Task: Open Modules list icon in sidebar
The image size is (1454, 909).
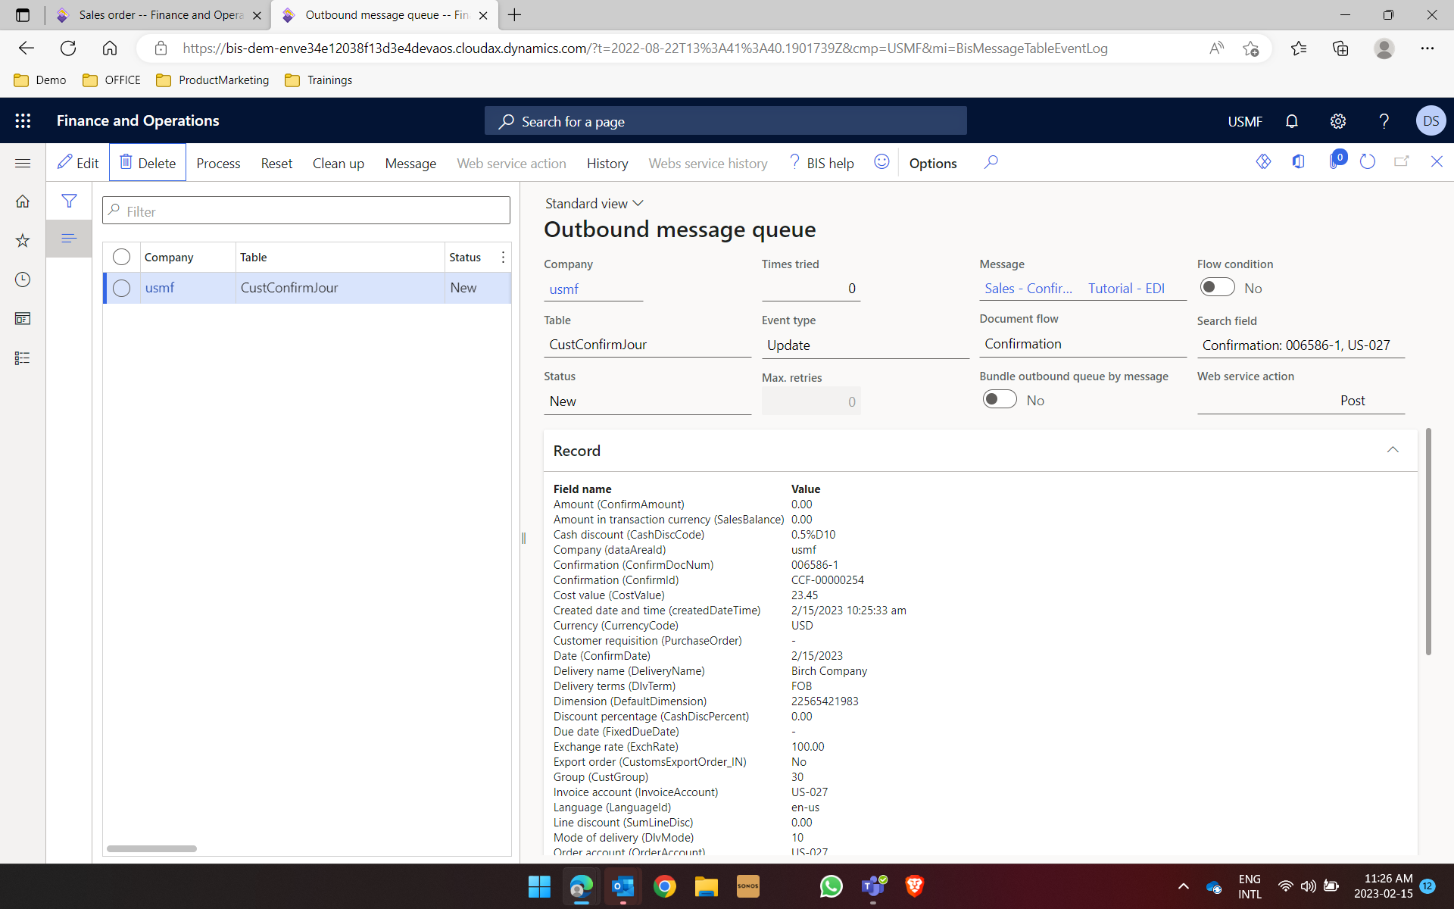Action: [x=23, y=358]
